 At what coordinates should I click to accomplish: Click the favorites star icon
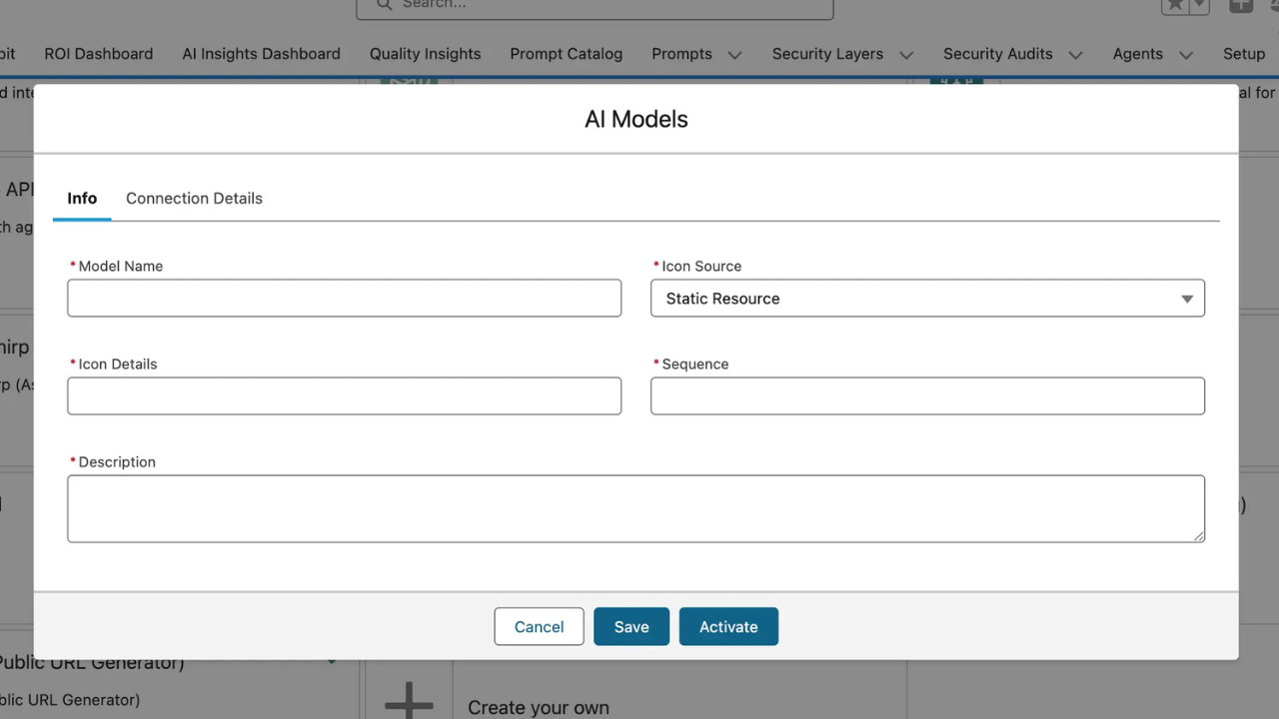1175,6
